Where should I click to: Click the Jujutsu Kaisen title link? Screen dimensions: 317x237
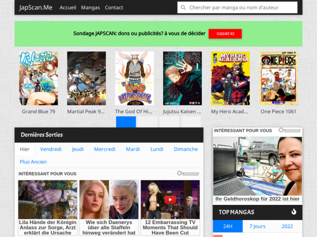[x=182, y=112]
